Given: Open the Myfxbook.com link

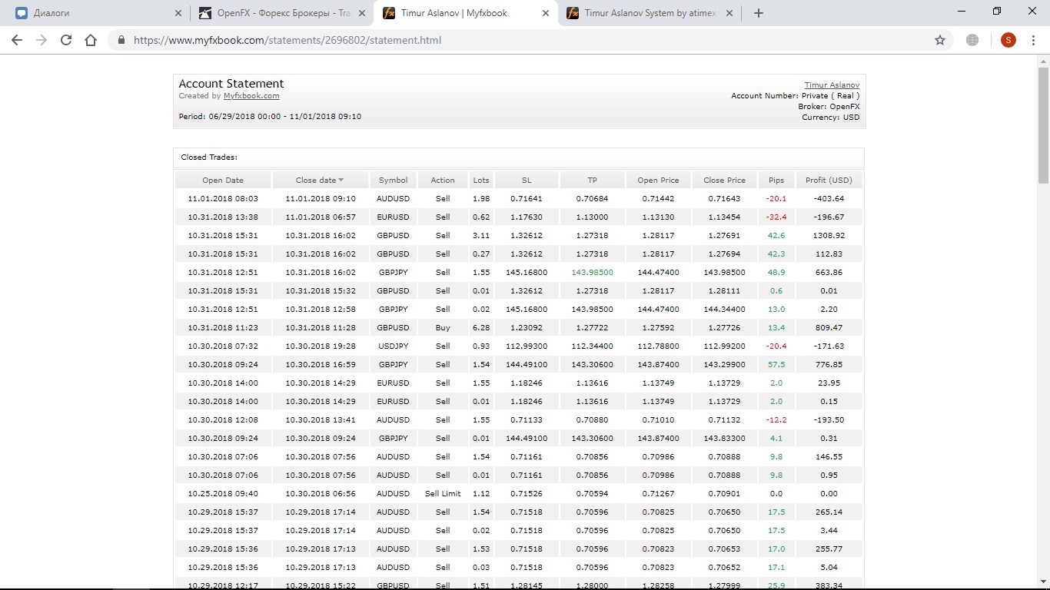Looking at the screenshot, I should click(x=251, y=96).
